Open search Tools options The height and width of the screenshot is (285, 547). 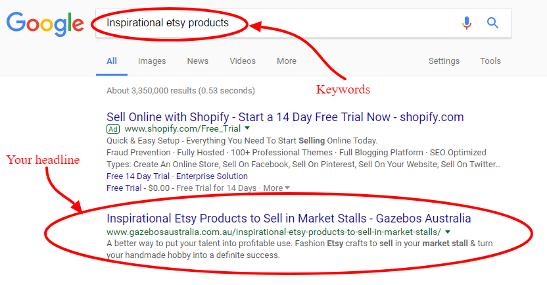click(x=490, y=61)
